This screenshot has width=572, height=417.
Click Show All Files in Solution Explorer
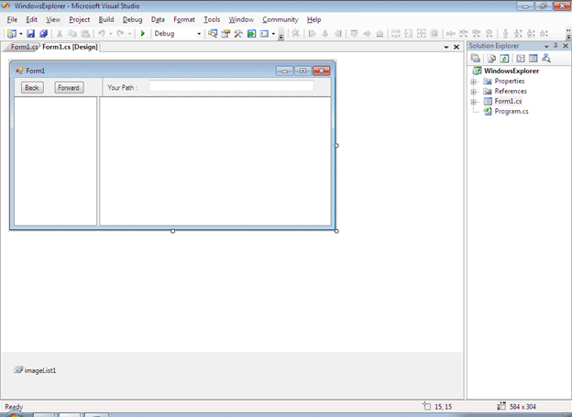click(491, 58)
